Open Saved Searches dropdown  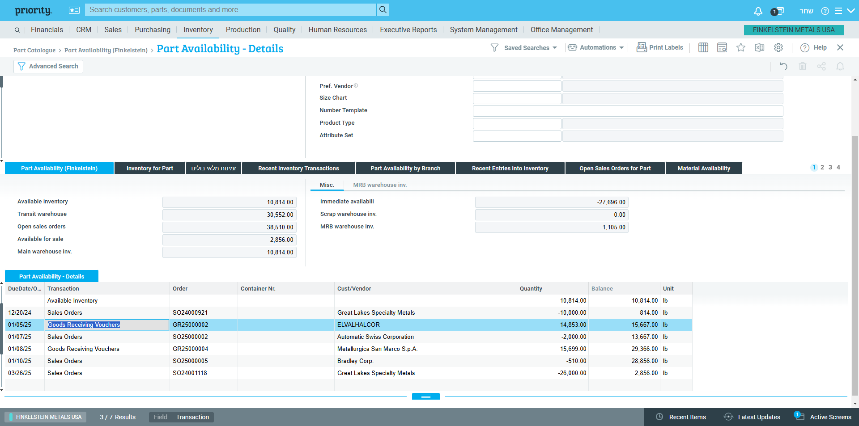tap(524, 48)
